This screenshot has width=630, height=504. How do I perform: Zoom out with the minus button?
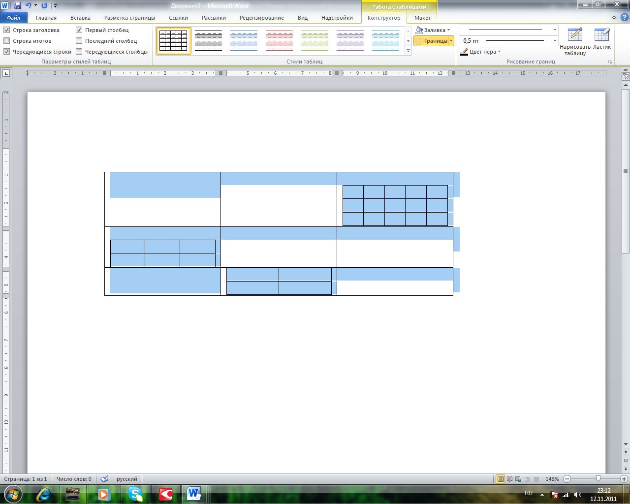567,479
